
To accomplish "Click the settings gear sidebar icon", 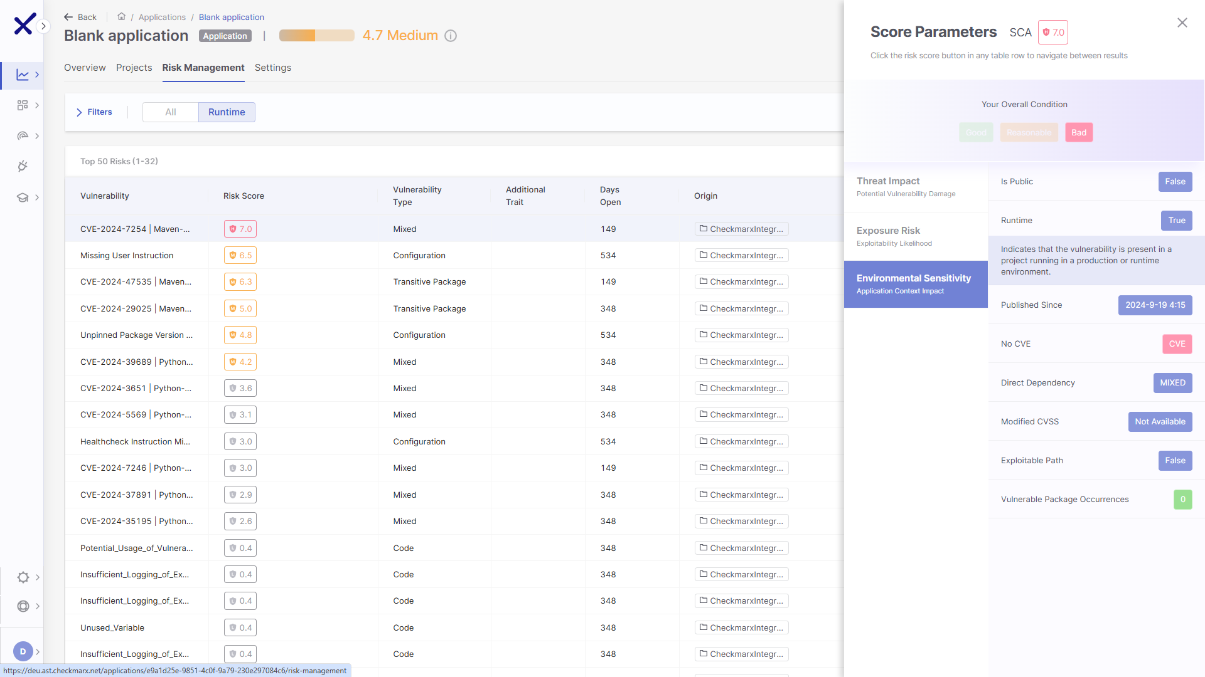I will click(23, 577).
